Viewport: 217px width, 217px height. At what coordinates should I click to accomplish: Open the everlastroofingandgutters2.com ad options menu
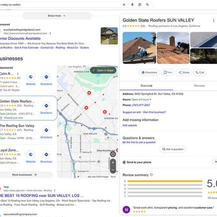50,33
